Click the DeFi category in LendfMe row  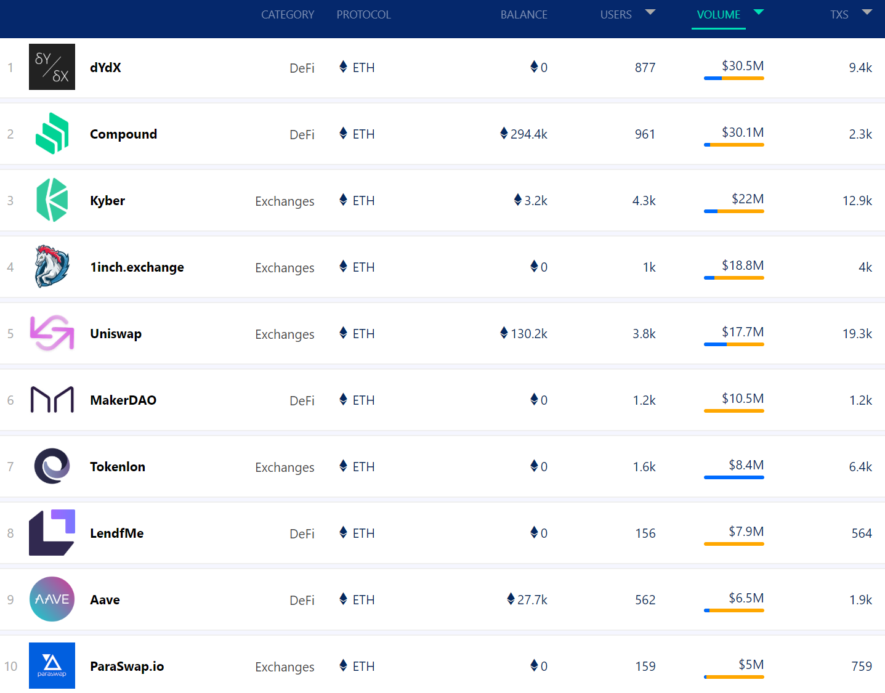coord(302,533)
